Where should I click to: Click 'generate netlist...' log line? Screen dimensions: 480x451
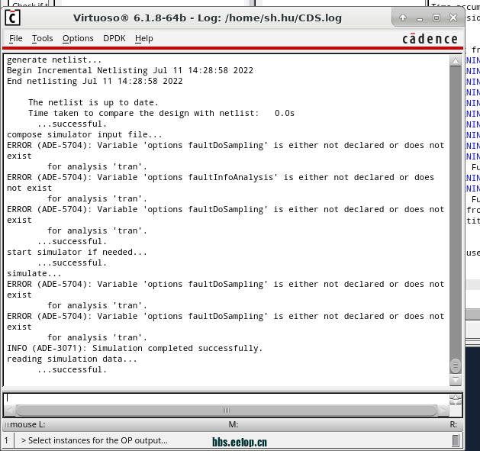coord(54,60)
